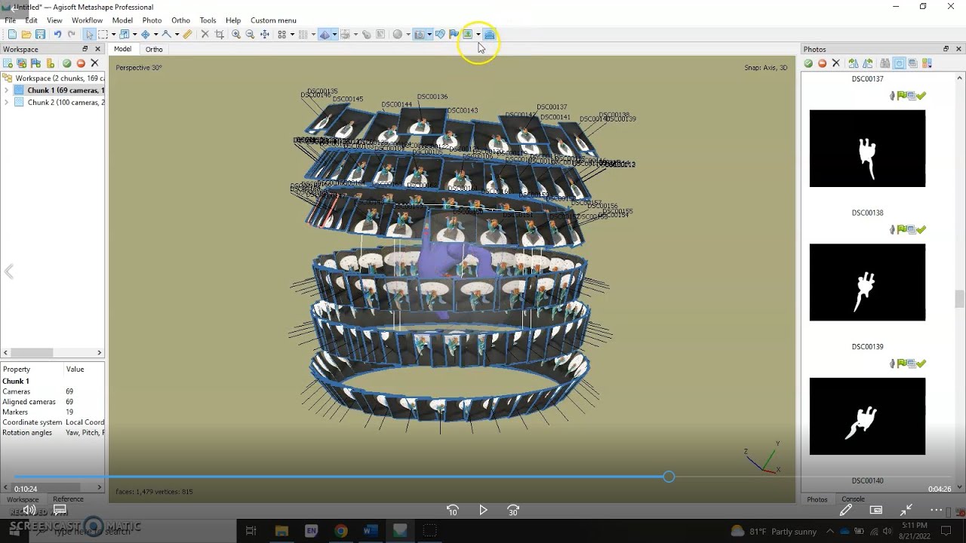This screenshot has height=543, width=966.
Task: Click Add scale bar icon in Workspace
Action: click(x=50, y=63)
